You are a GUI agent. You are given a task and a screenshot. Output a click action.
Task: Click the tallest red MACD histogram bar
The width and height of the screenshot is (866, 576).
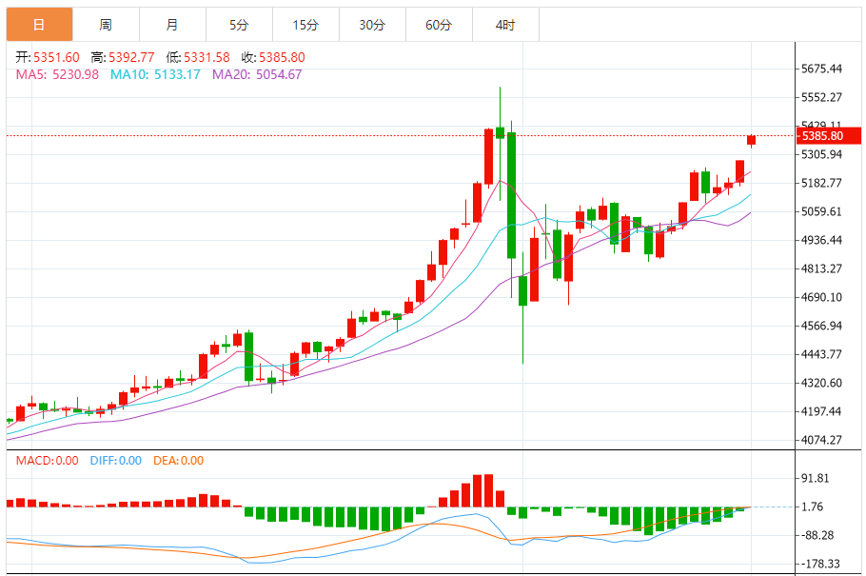point(488,490)
